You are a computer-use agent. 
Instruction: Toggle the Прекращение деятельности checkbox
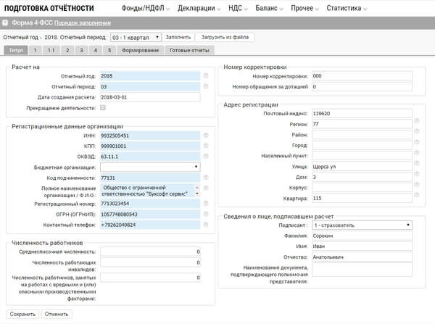(103, 108)
